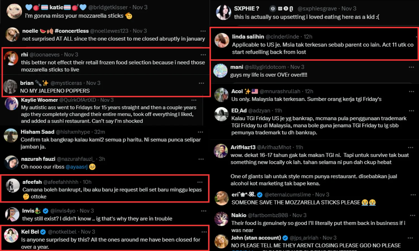This screenshot has width=419, height=251.
Task: Open more options on mani's tweet
Action: 411,67
